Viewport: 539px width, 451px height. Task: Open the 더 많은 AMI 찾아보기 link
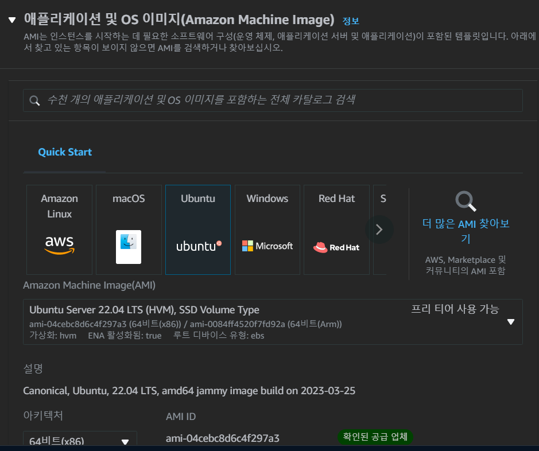pyautogui.click(x=466, y=231)
